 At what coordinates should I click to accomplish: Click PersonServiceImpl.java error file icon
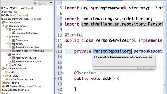tap(13, 61)
